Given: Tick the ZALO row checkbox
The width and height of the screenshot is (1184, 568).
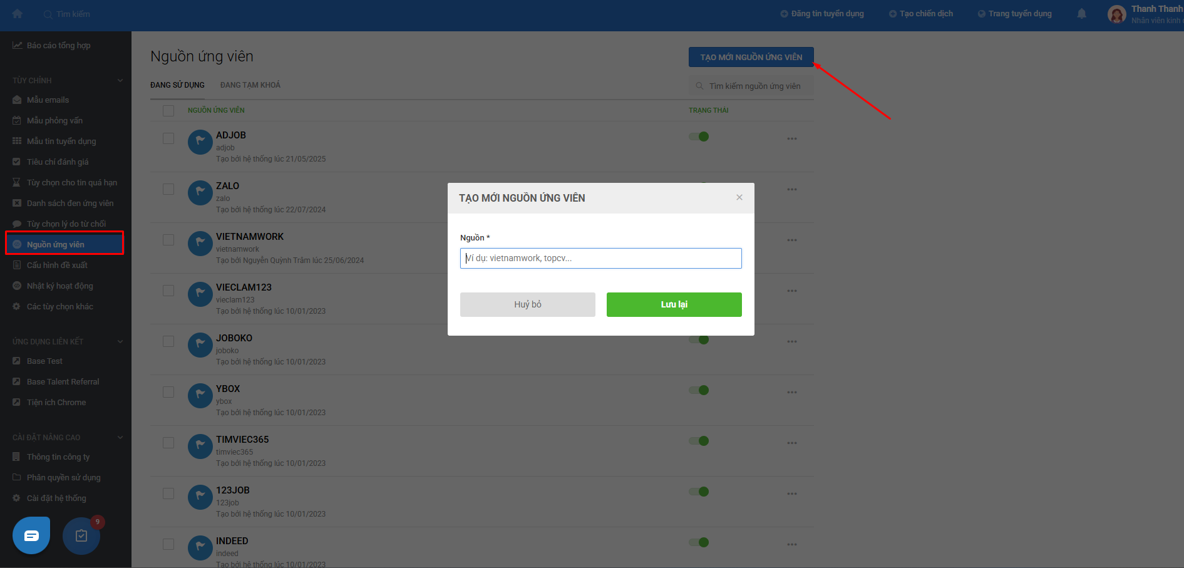Looking at the screenshot, I should pos(168,189).
